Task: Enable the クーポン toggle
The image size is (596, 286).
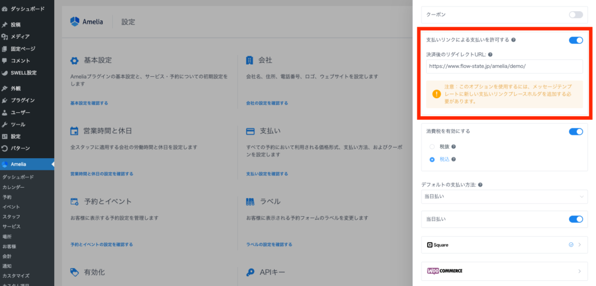Action: click(x=576, y=14)
